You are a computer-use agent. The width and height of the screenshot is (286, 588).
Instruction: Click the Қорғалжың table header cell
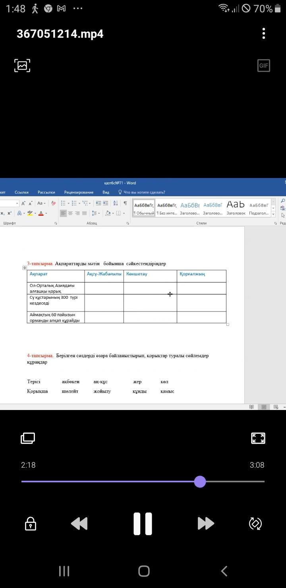click(x=201, y=276)
